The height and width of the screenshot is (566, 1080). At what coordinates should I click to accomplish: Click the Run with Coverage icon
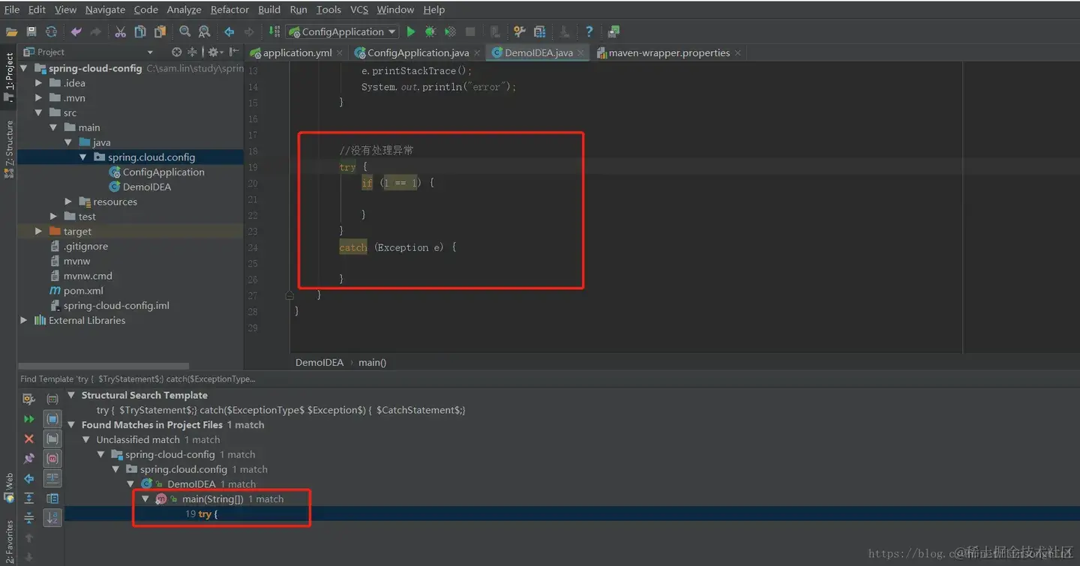[450, 31]
